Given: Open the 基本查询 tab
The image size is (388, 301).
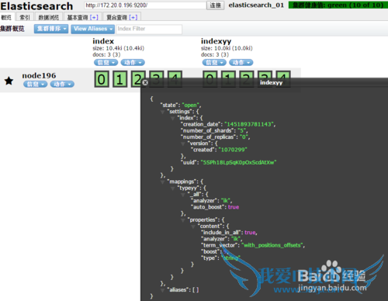Looking at the screenshot, I should coord(78,17).
